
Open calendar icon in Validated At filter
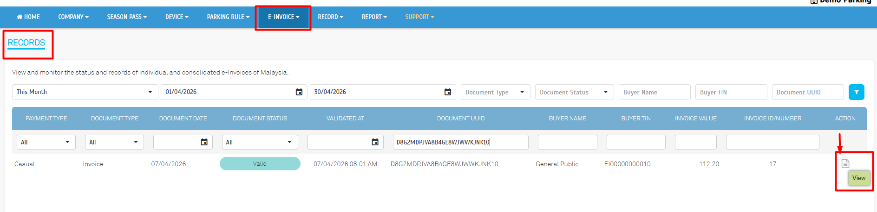375,142
